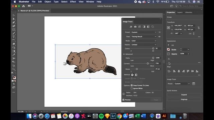Select the Zoom magnifier tool
214x120 pixels.
pos(14,69)
